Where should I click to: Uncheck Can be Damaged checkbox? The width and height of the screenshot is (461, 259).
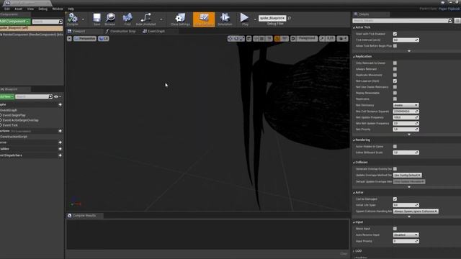pyautogui.click(x=395, y=199)
